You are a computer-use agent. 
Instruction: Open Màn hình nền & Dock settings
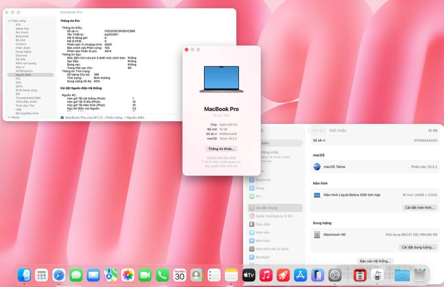pos(275,249)
